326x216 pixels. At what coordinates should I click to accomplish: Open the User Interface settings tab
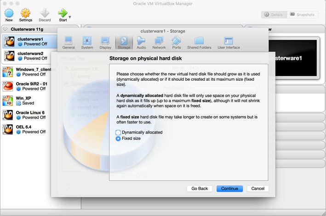pos(229,43)
